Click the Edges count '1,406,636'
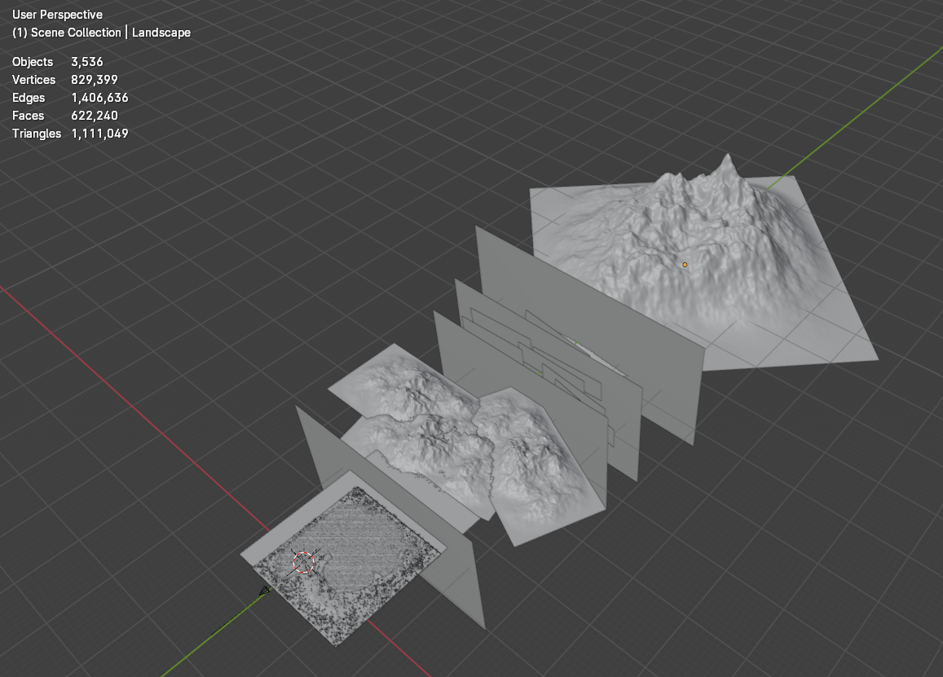The height and width of the screenshot is (677, 943). (x=99, y=98)
